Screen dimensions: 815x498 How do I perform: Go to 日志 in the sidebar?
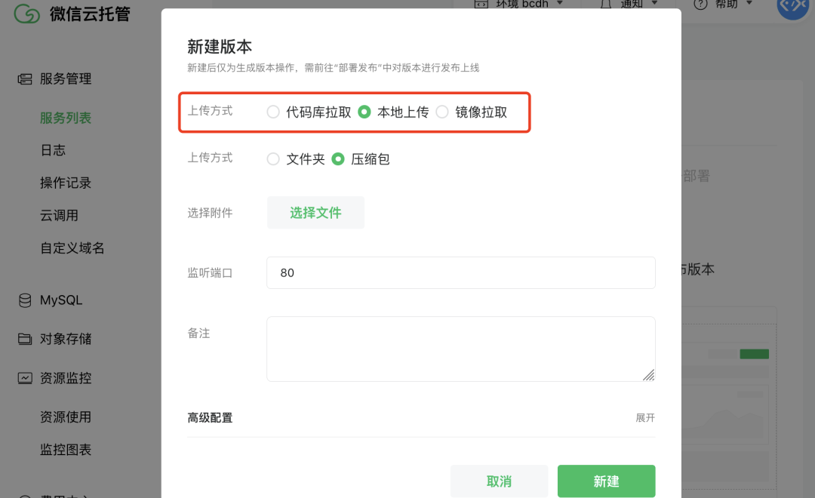(x=53, y=150)
